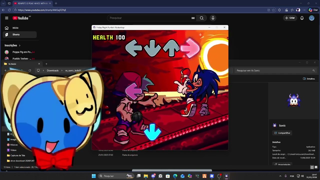Add a new tab in File Explorer

46,64
